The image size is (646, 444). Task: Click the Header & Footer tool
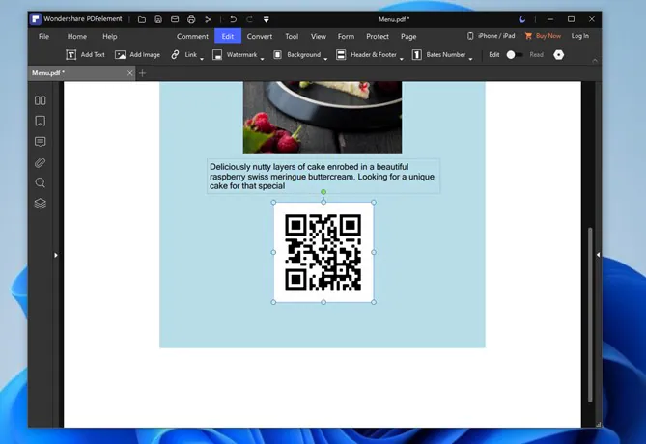tap(367, 54)
